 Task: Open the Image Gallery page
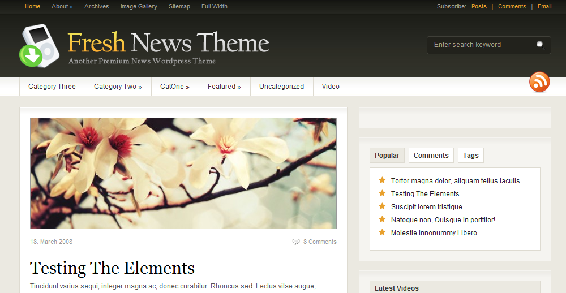tap(139, 7)
